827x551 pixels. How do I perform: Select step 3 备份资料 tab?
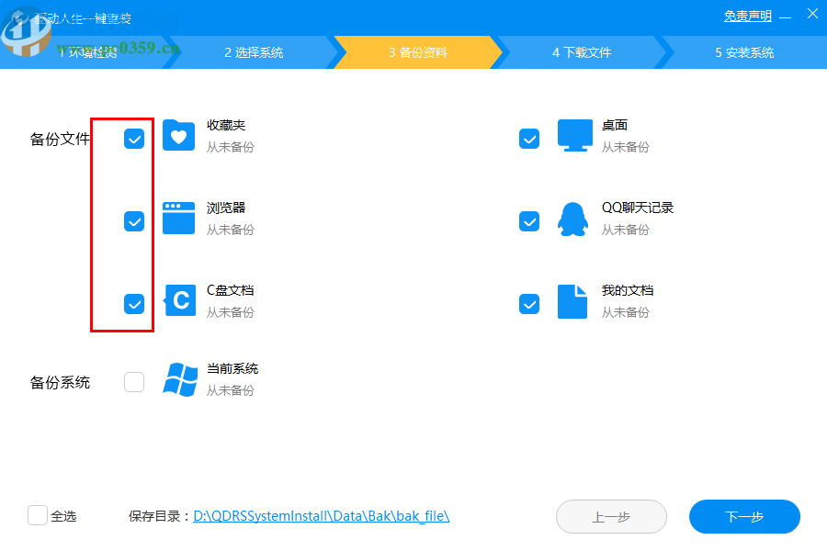coord(418,52)
